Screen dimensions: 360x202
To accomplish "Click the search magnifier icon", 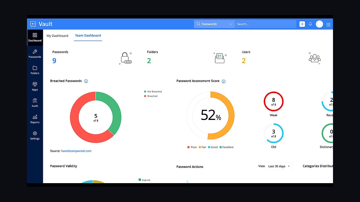I will click(198, 24).
